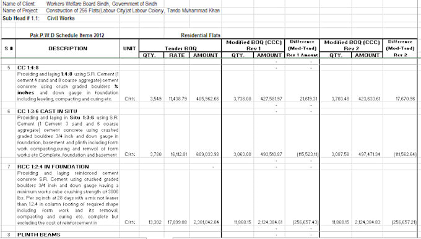Select rate value 11,438.79
Image resolution: width=421 pixels, height=239 pixels.
point(178,99)
